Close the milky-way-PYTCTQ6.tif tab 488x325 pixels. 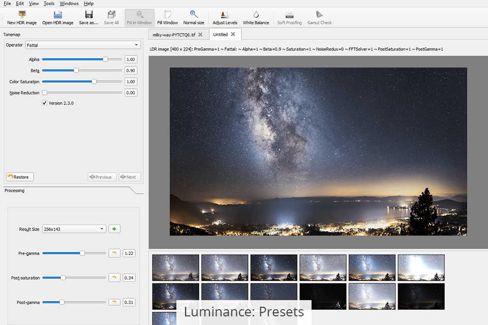200,35
